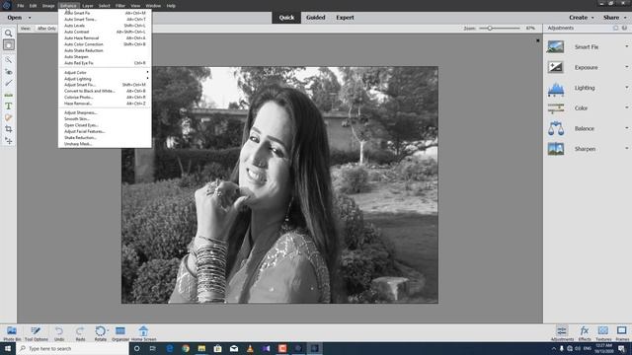Click the Rotate button

point(101,333)
